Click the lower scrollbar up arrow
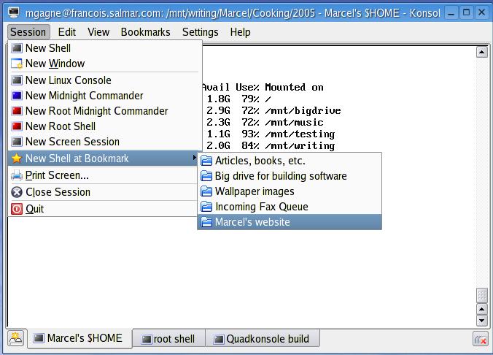Image resolution: width=493 pixels, height=355 pixels. [x=481, y=309]
